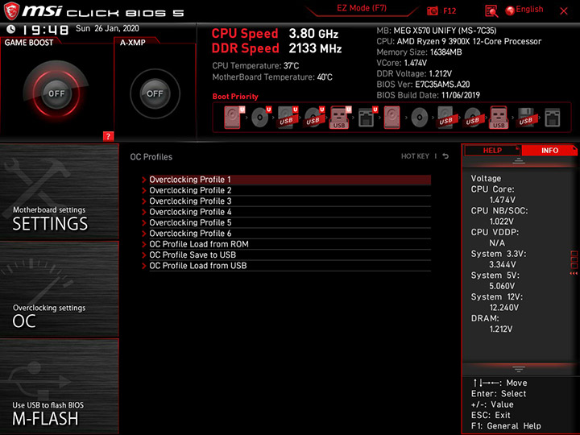Viewport: 580px width, 435px height.
Task: Select the UEFI USB CD/DVD boot icon
Action: pyautogui.click(x=314, y=118)
